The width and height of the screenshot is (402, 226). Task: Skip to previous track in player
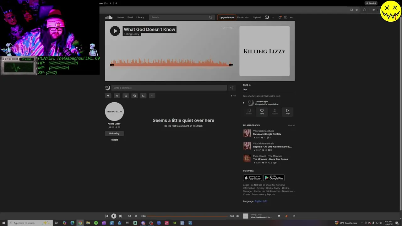click(107, 216)
